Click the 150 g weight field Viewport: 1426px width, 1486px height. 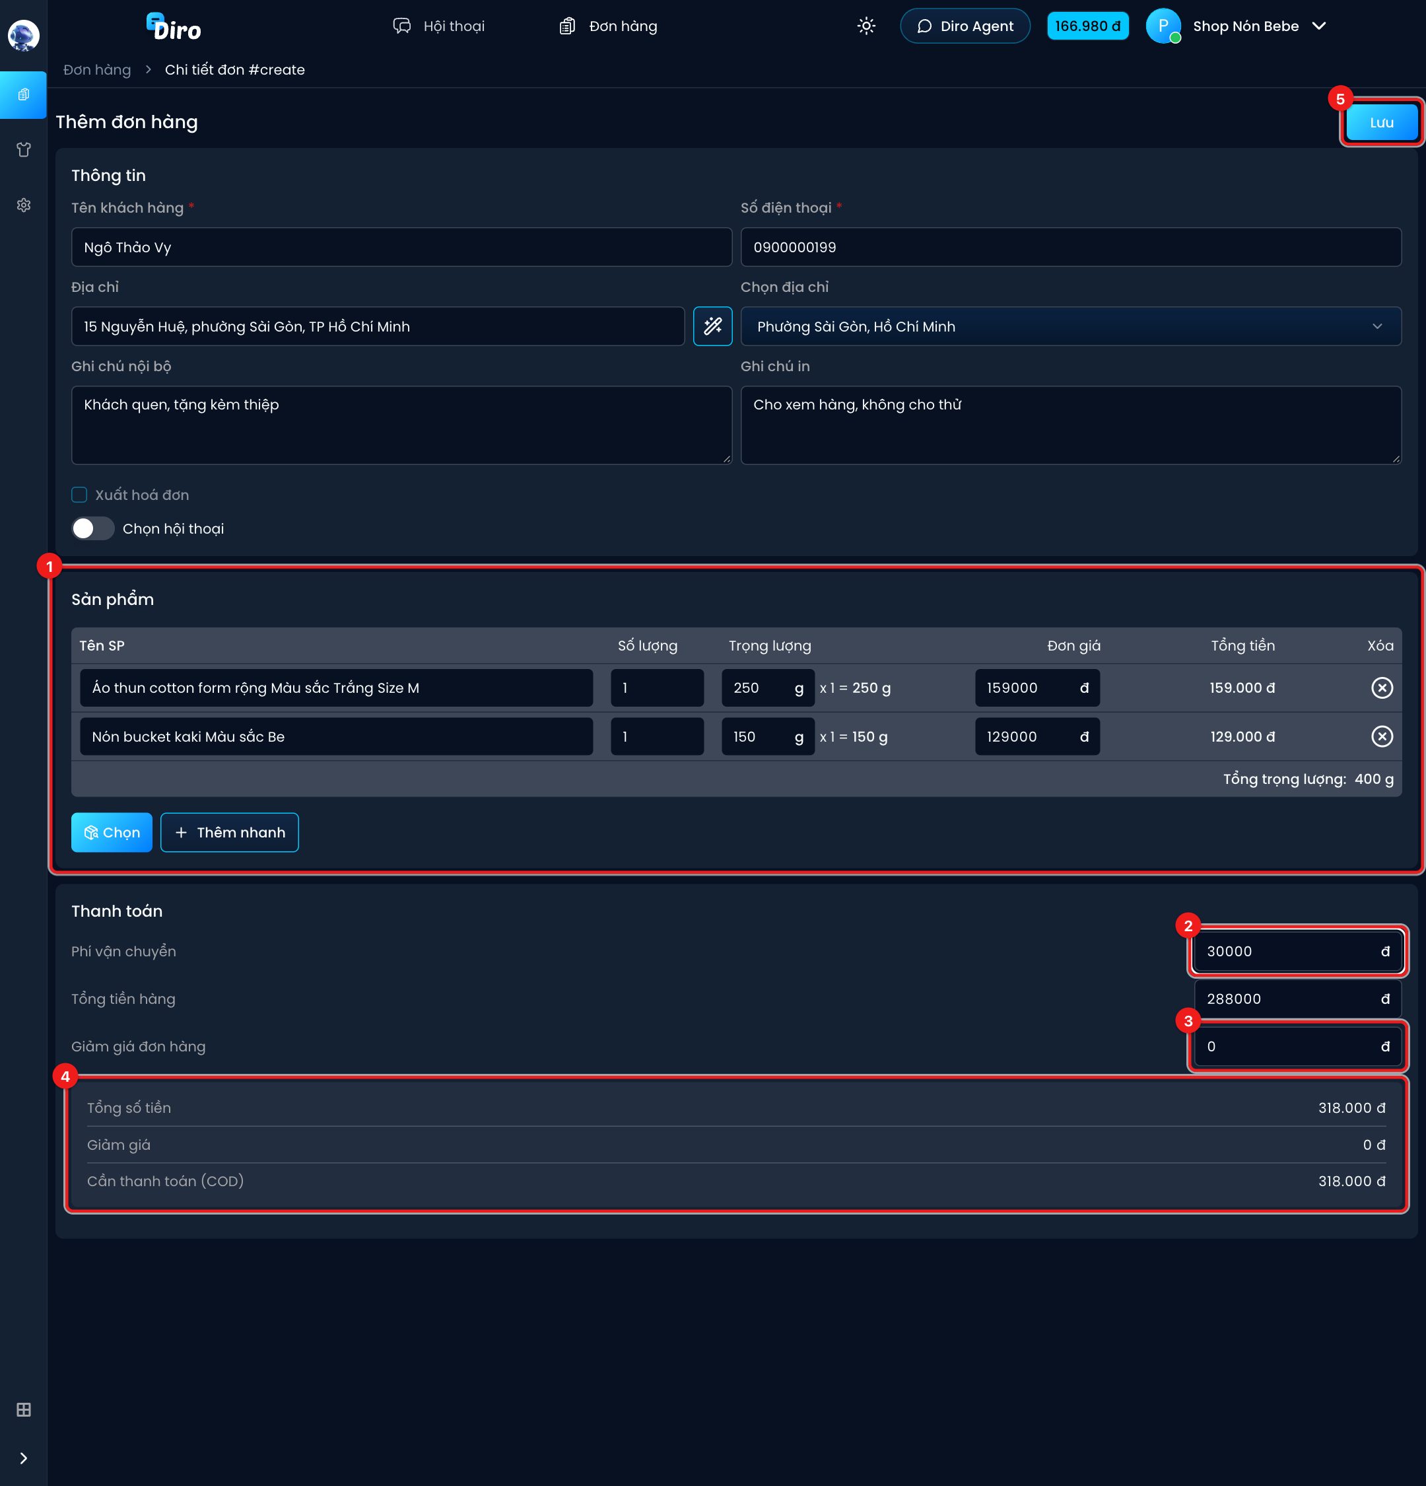(x=768, y=736)
